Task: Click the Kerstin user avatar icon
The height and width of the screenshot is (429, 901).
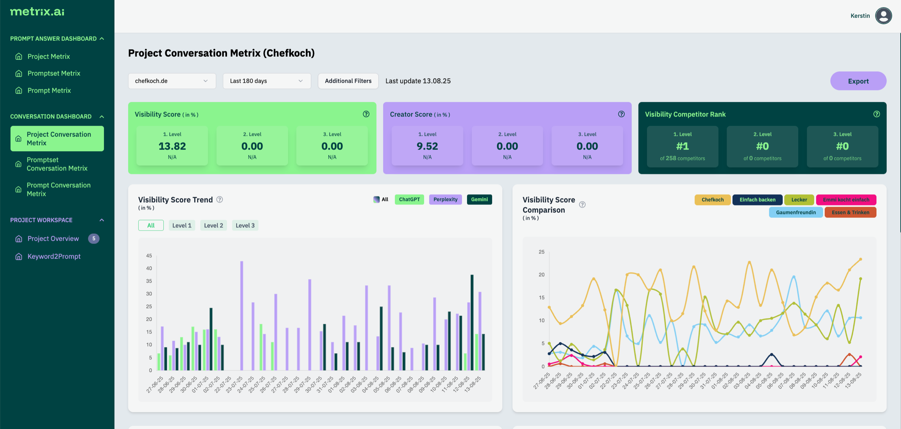Action: pos(883,16)
